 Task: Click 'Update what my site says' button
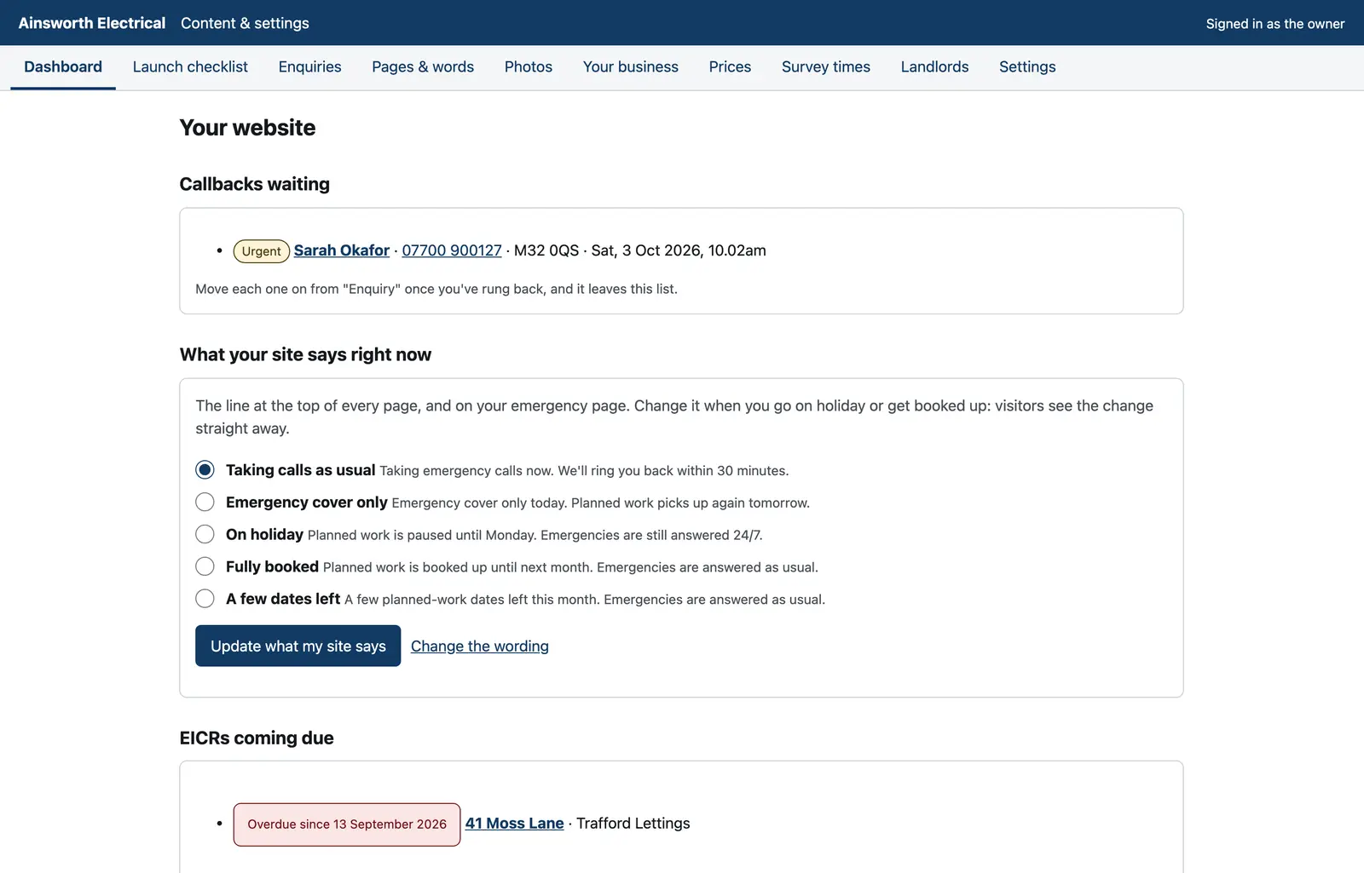pyautogui.click(x=298, y=646)
